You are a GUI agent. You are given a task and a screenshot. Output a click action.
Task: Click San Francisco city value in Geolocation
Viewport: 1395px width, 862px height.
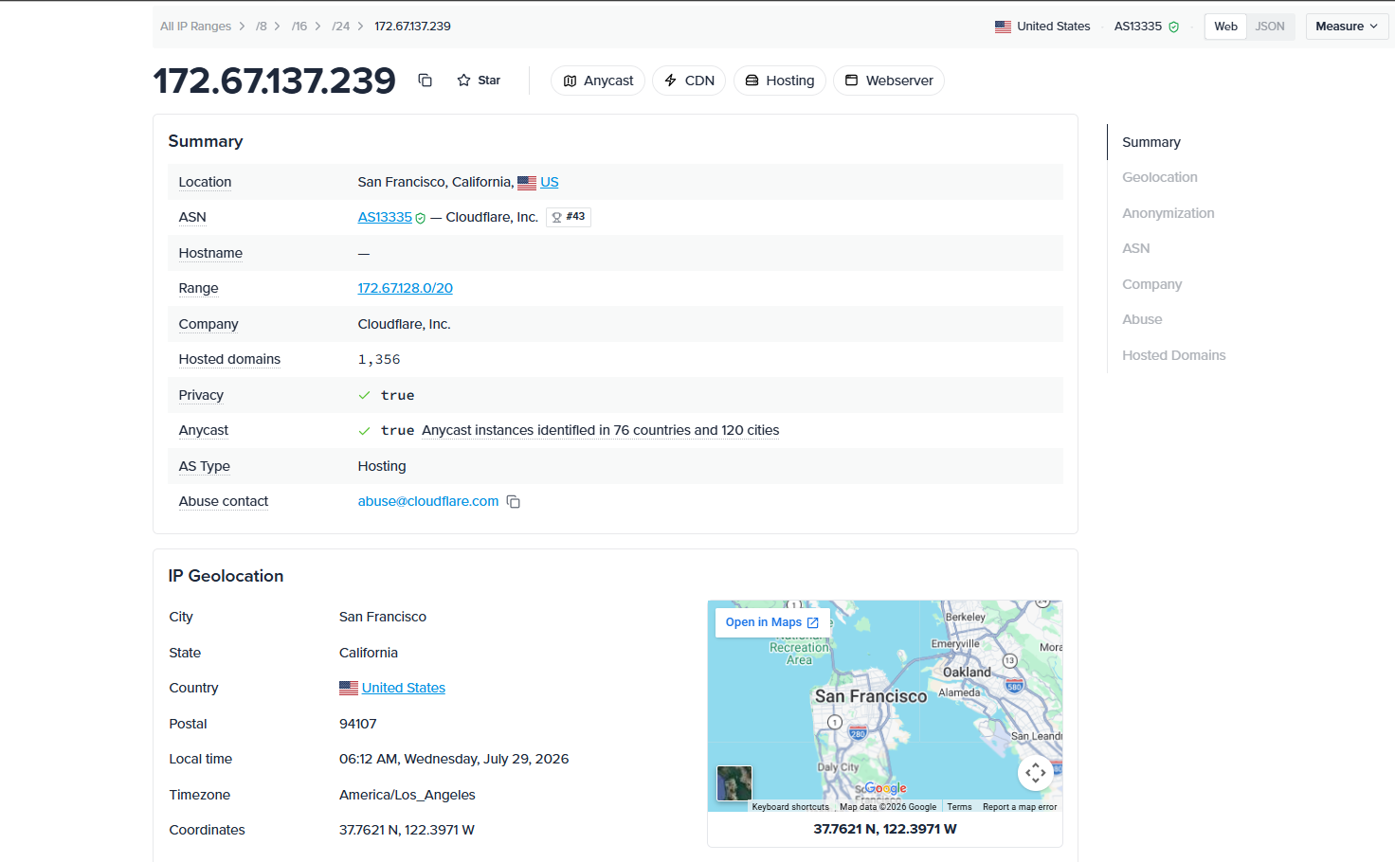(383, 617)
